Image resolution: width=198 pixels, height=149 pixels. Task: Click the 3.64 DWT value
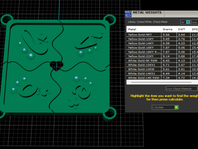[181, 35]
